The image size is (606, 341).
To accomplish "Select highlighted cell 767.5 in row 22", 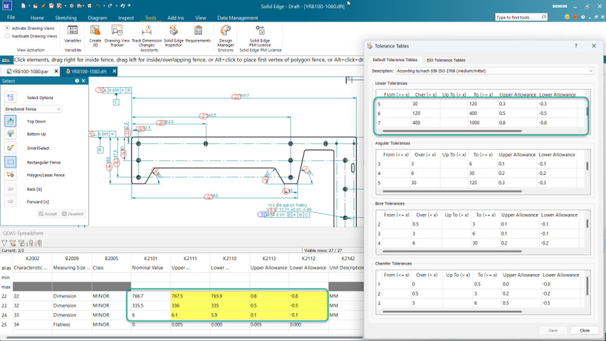I will pos(190,296).
